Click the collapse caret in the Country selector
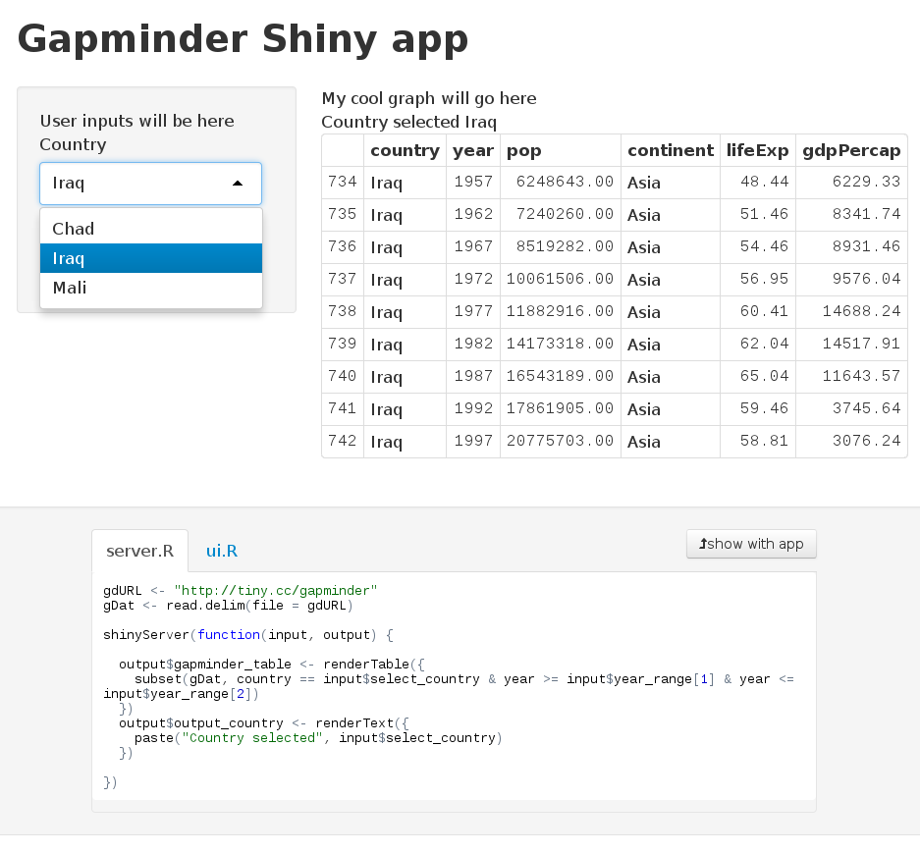Image resolution: width=920 pixels, height=853 pixels. pos(236,184)
